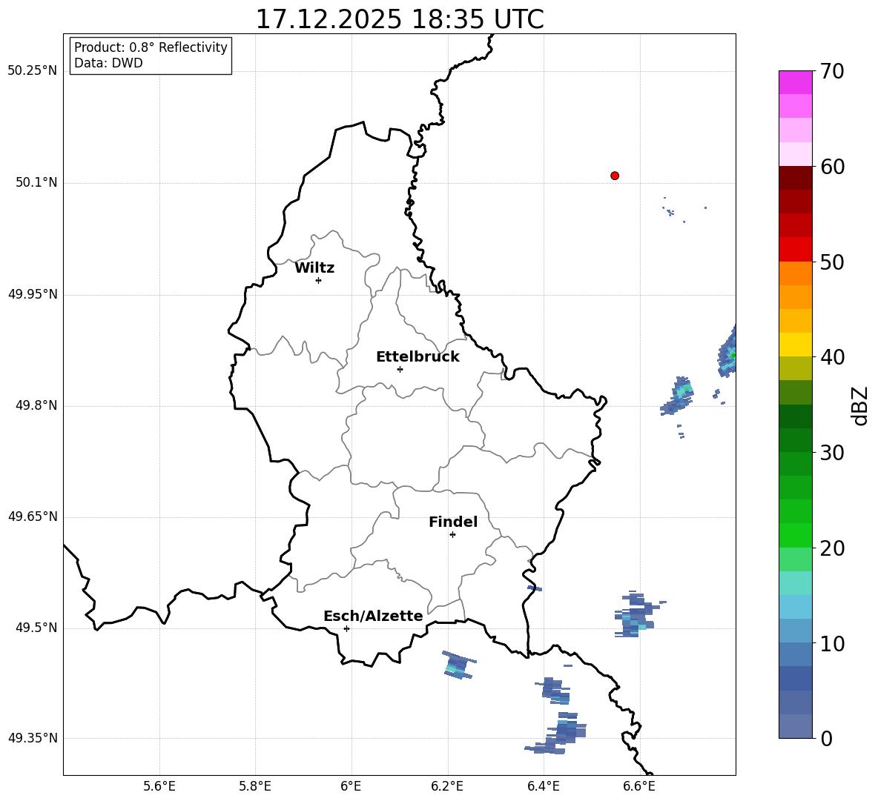Click the title 17.12.2025 18:35 UTC
The image size is (878, 801).
(400, 19)
